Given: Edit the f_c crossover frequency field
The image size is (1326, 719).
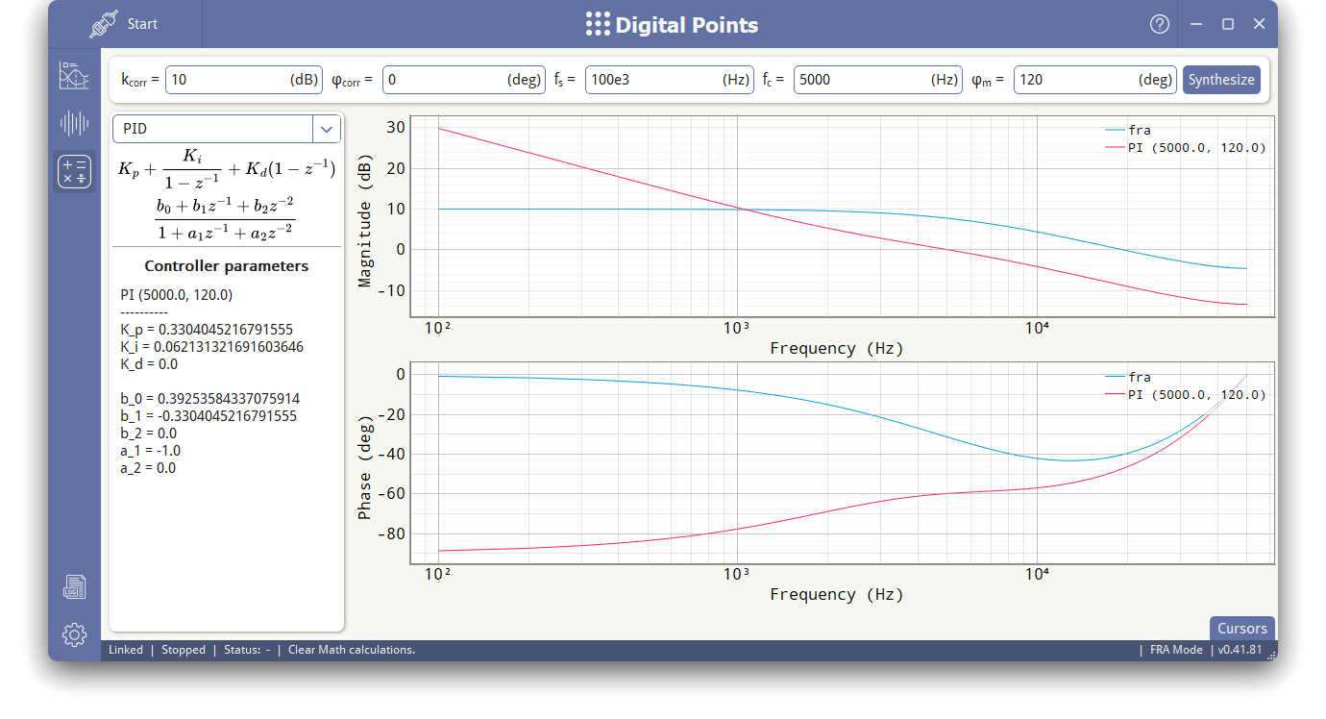Looking at the screenshot, I should pos(877,80).
